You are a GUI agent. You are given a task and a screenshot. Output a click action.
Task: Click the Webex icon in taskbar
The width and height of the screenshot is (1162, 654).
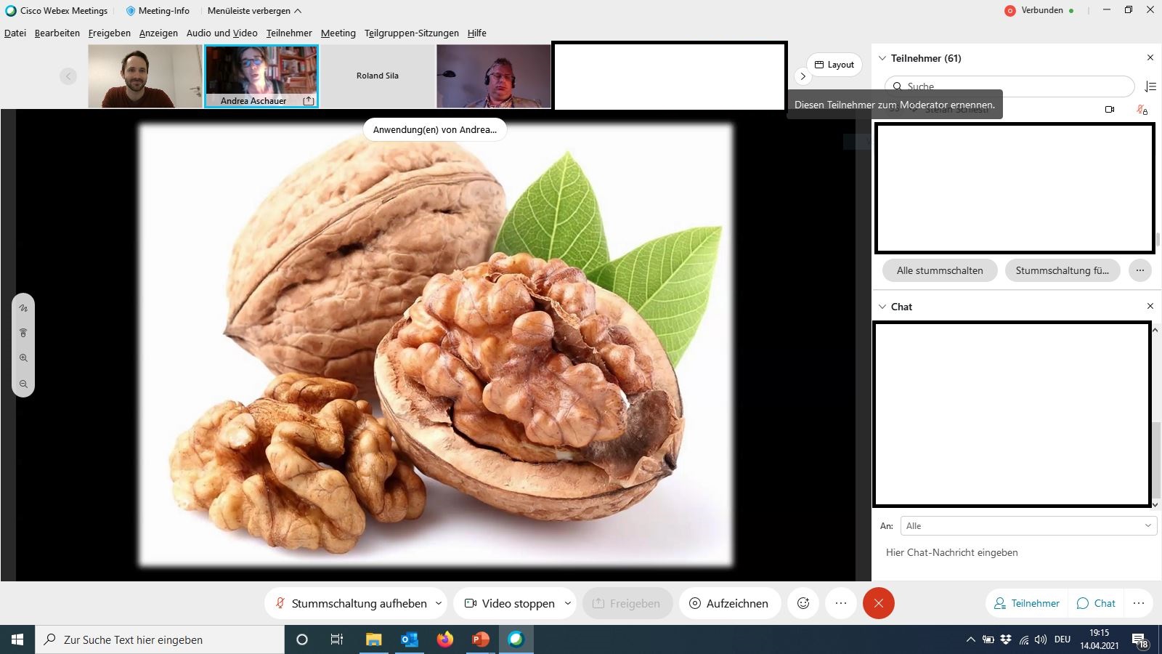point(516,639)
